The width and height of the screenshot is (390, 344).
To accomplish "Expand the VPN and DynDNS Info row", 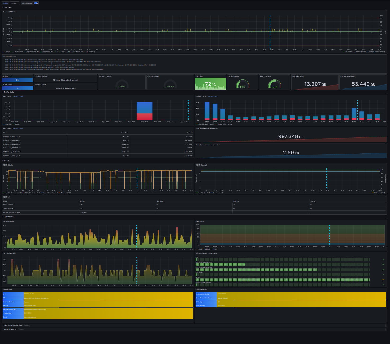I will (x=12, y=326).
